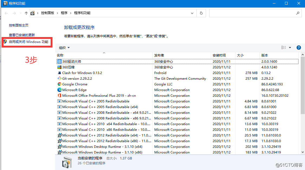Screen dimensions: 305x170
Task: Click the view layout icon
Action: (284, 48)
